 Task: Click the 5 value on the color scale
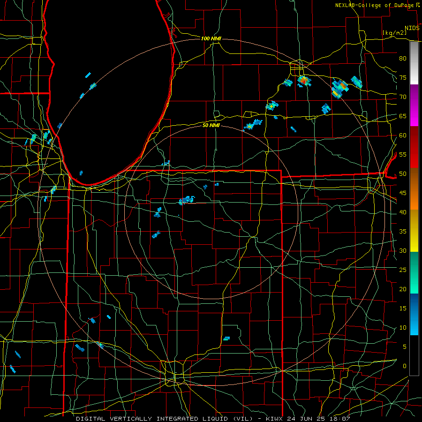pyautogui.click(x=405, y=347)
